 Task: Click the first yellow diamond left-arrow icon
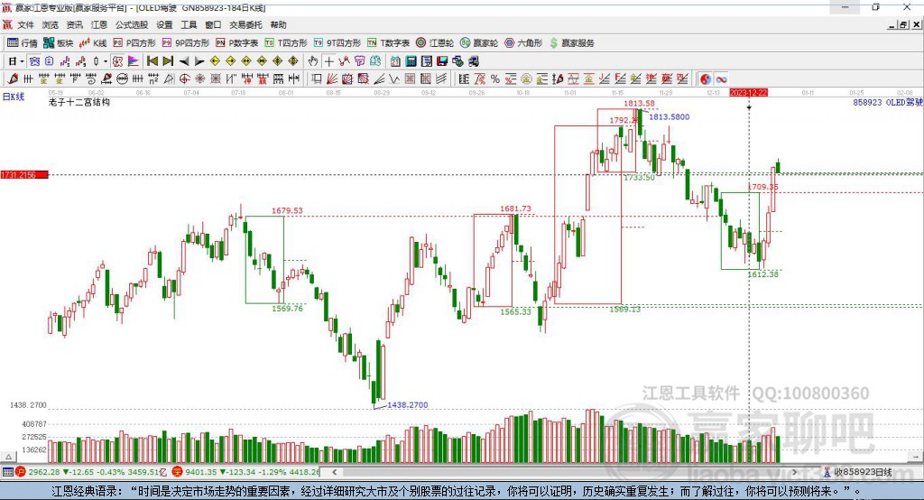[x=215, y=61]
